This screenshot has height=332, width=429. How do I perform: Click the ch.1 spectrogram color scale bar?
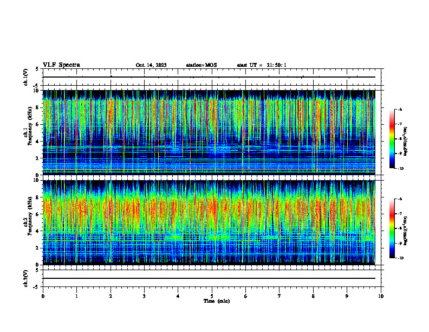click(392, 139)
